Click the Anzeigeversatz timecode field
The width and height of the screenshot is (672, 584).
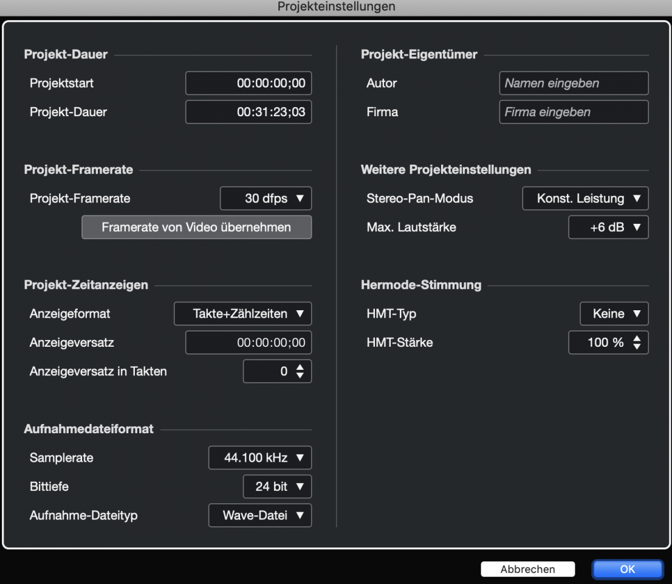249,342
